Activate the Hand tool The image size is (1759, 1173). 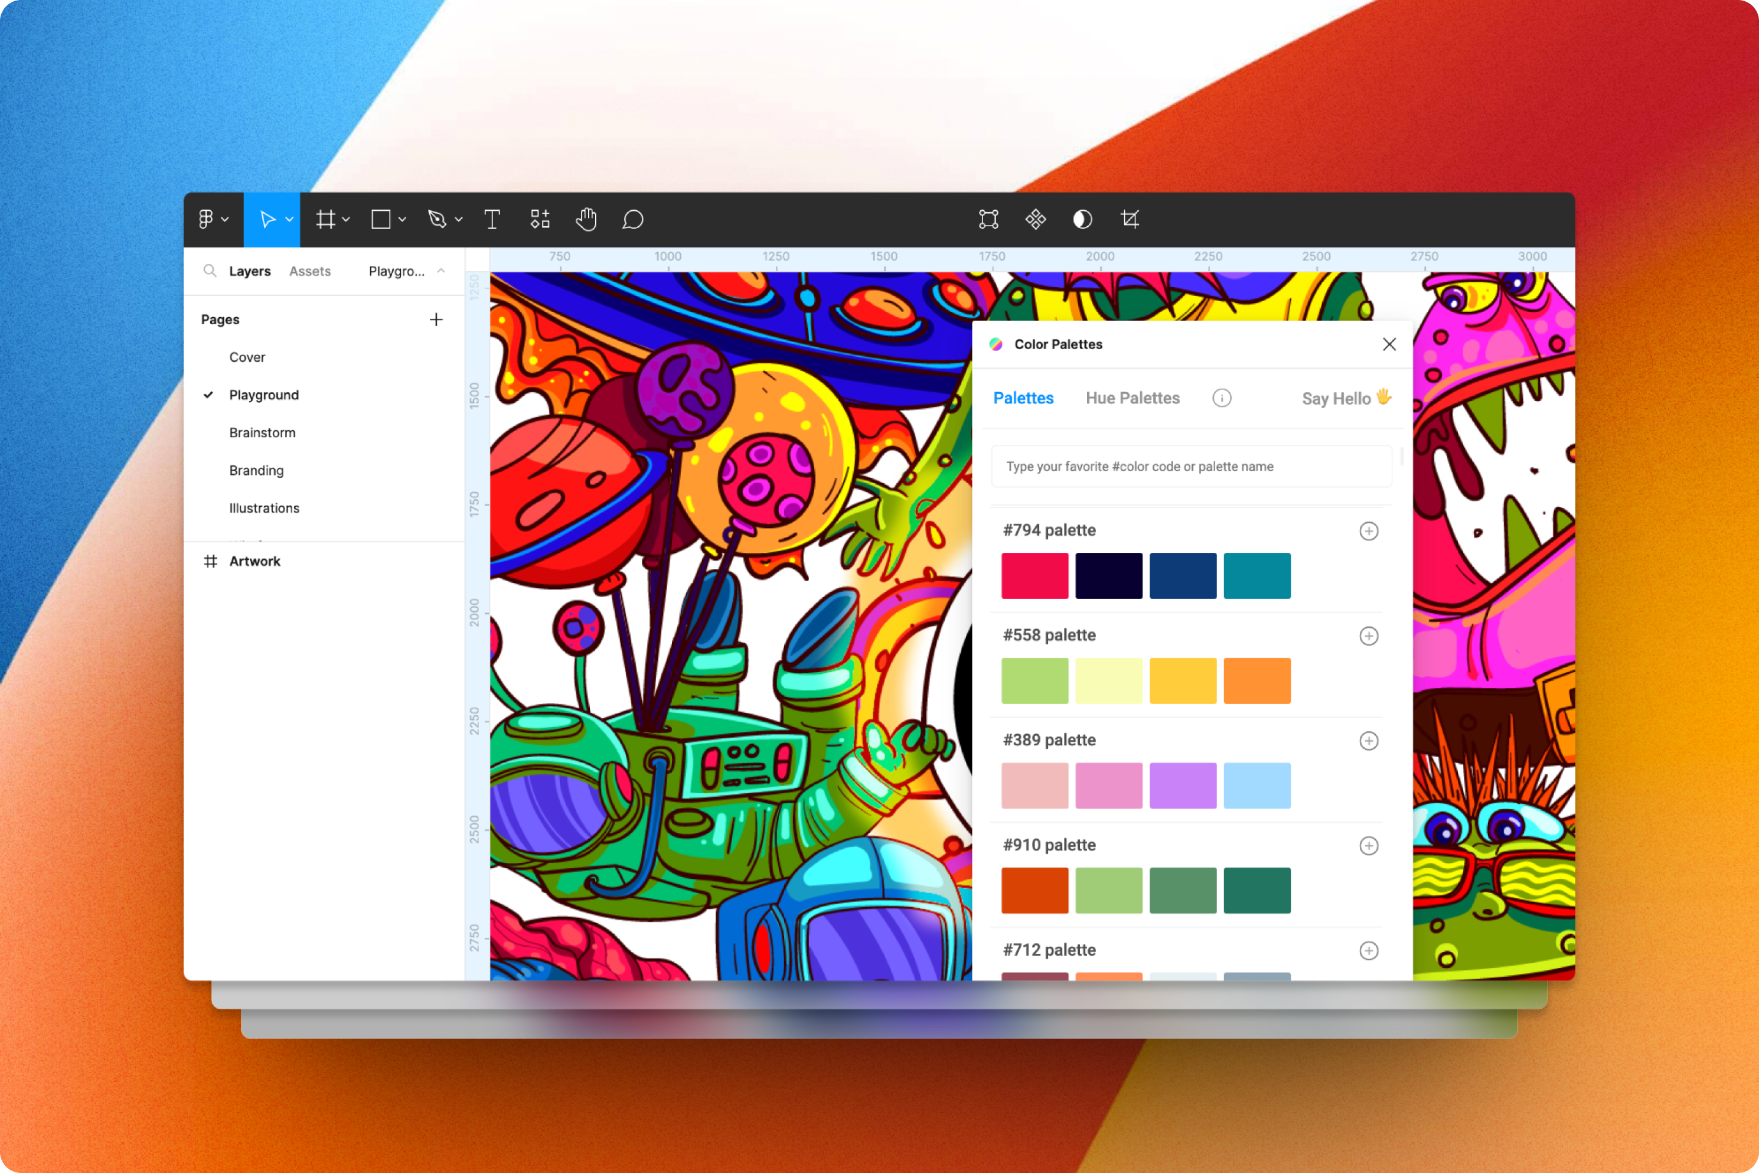click(586, 219)
